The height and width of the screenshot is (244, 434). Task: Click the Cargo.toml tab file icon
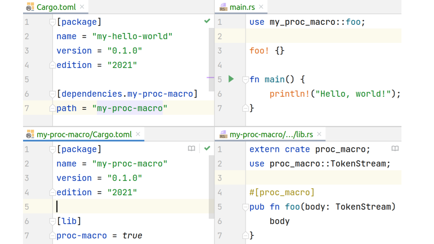tap(30, 7)
